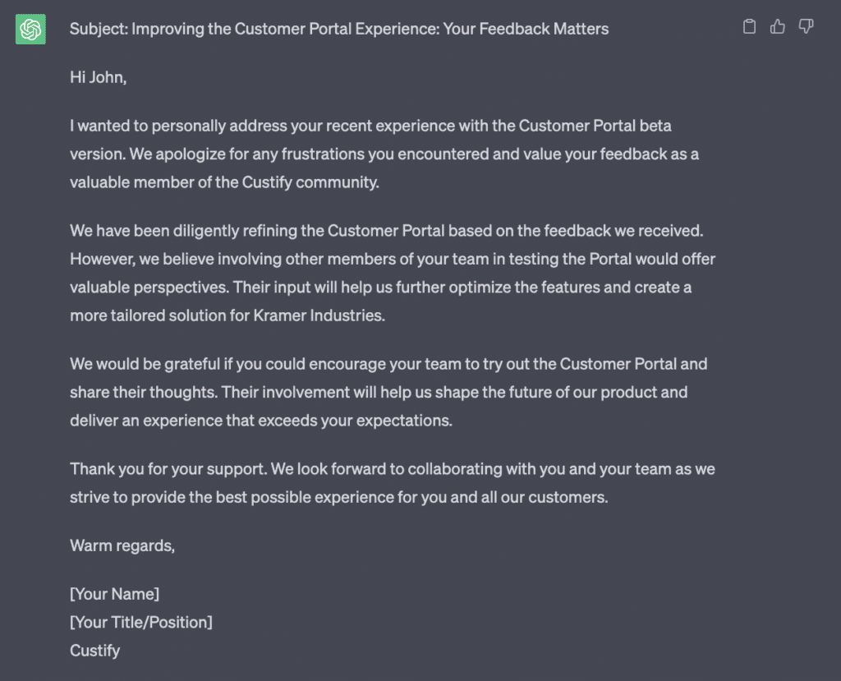
Task: Click the "Hi John," greeting
Action: pos(99,77)
